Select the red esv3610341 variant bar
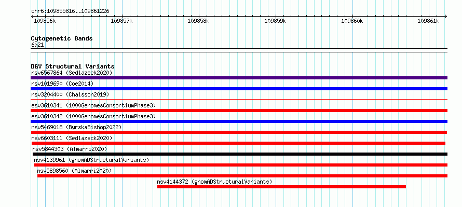Screen dimensions: 462x207 [x=239, y=111]
